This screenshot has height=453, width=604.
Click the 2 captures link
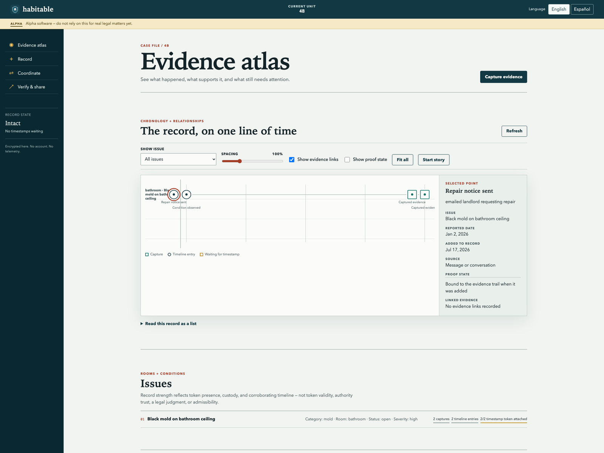(441, 419)
